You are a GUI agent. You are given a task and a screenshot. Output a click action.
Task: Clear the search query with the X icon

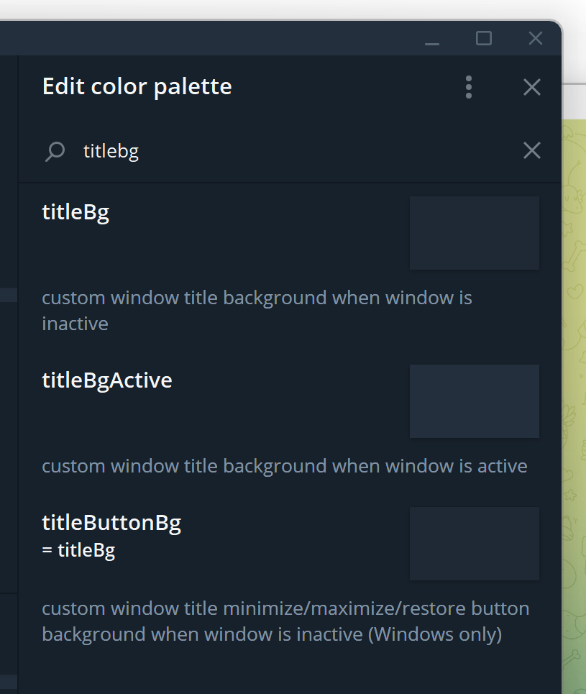[531, 150]
